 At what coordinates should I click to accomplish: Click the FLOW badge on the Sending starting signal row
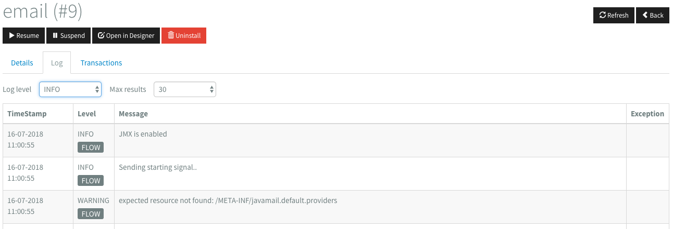91,181
